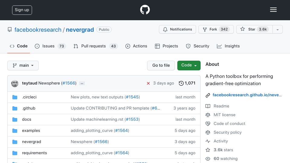The height and width of the screenshot is (163, 290).
Task: Open the nevergrad repository name link
Action: coord(80,30)
